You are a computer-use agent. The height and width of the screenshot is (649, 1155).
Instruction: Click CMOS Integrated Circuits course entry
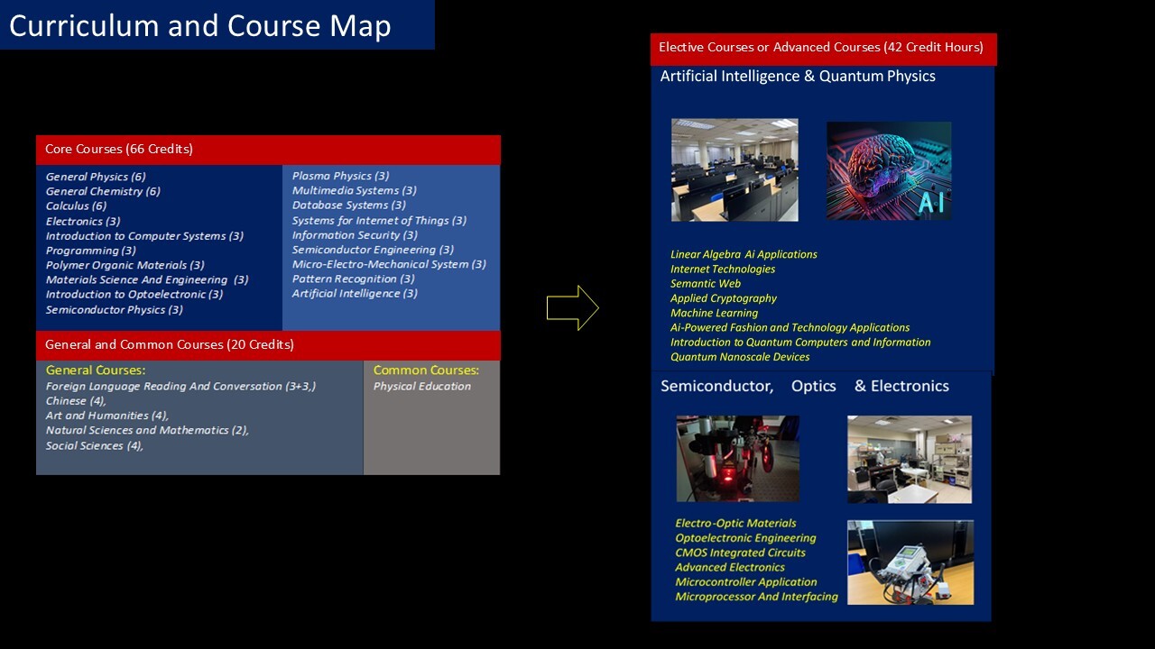coord(740,553)
